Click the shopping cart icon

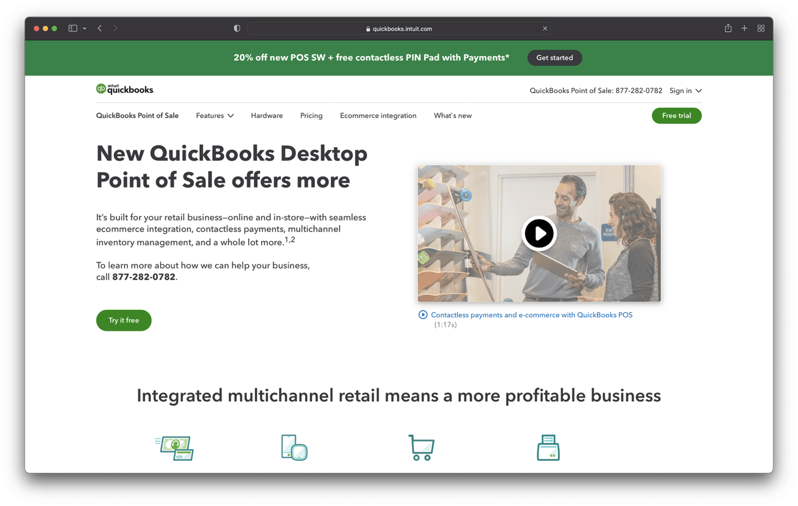tap(421, 447)
